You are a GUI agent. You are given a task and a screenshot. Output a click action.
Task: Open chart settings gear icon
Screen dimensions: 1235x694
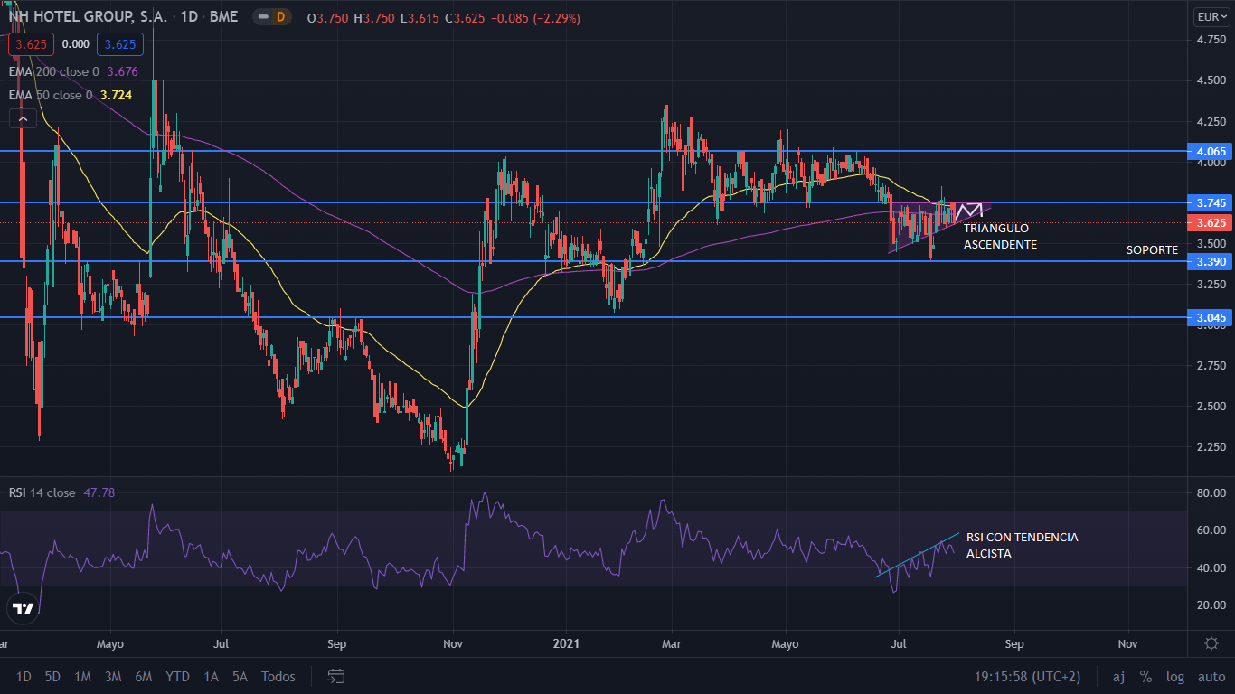[1211, 643]
